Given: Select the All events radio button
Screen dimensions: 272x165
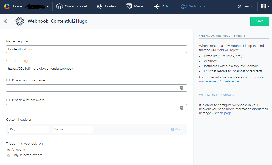Looking at the screenshot, I should click(9, 150).
